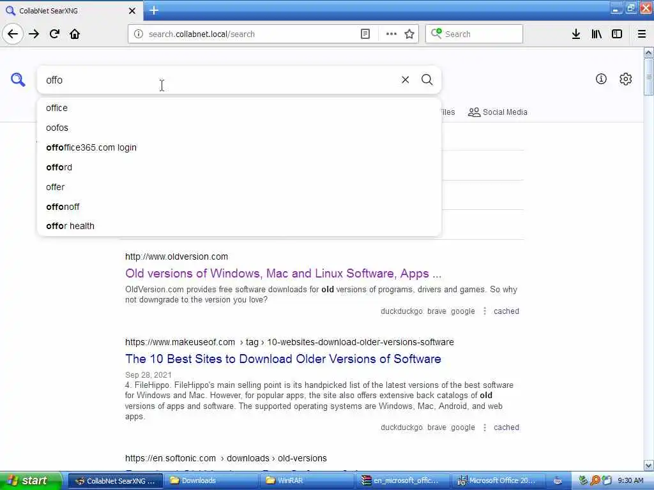The height and width of the screenshot is (490, 654).
Task: Open a new browser tab
Action: click(x=154, y=10)
